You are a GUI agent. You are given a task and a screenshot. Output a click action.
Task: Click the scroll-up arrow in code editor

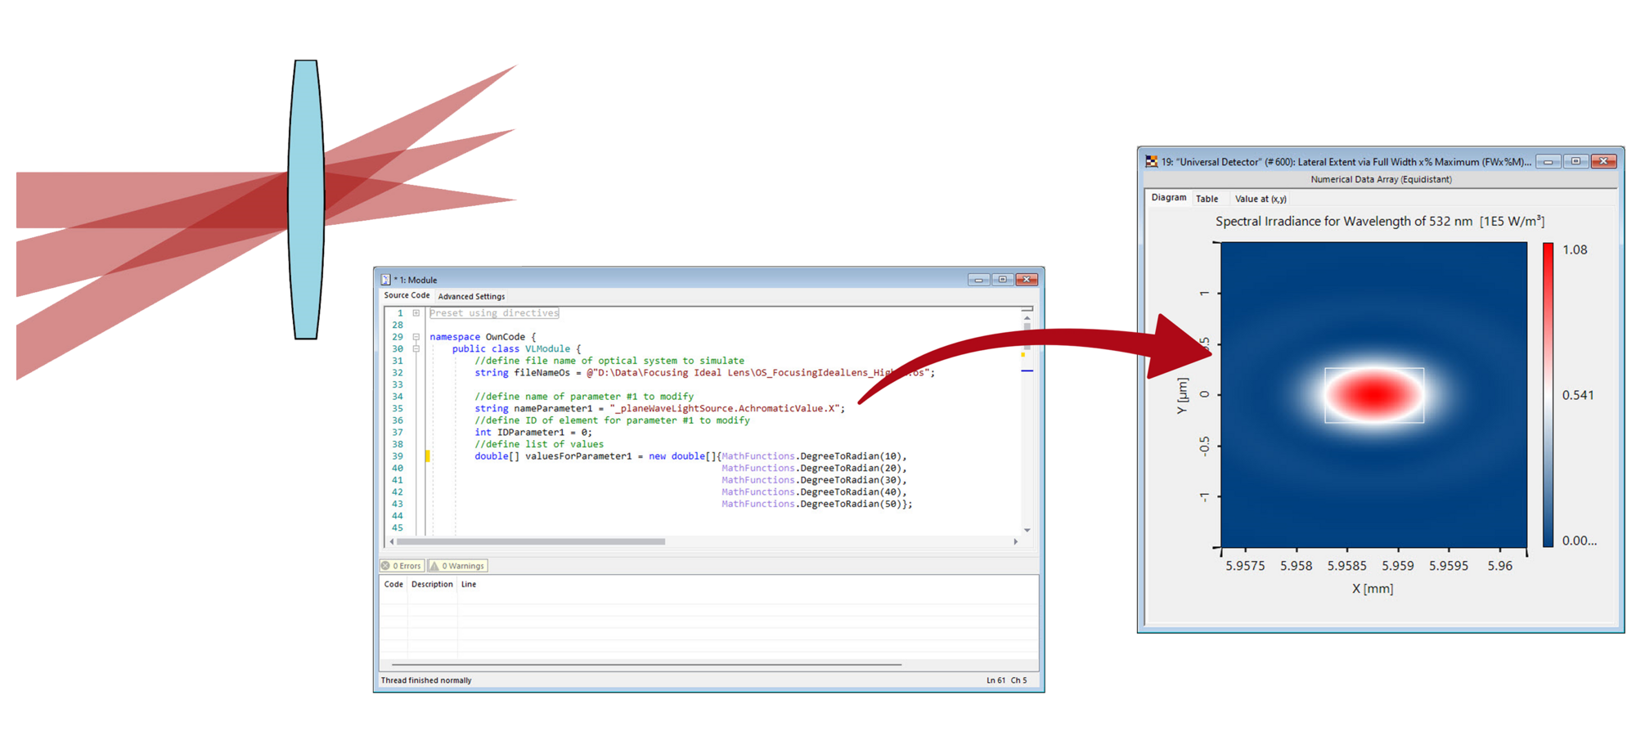coord(1027,318)
